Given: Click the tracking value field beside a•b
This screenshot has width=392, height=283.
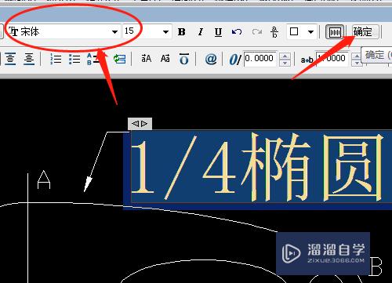Looking at the screenshot, I should 332,59.
